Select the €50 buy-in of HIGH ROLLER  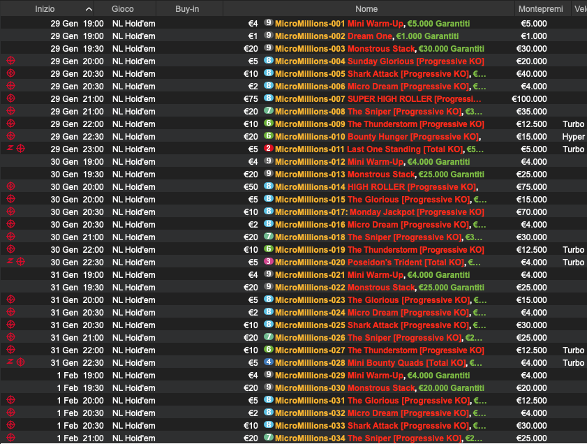tap(251, 187)
